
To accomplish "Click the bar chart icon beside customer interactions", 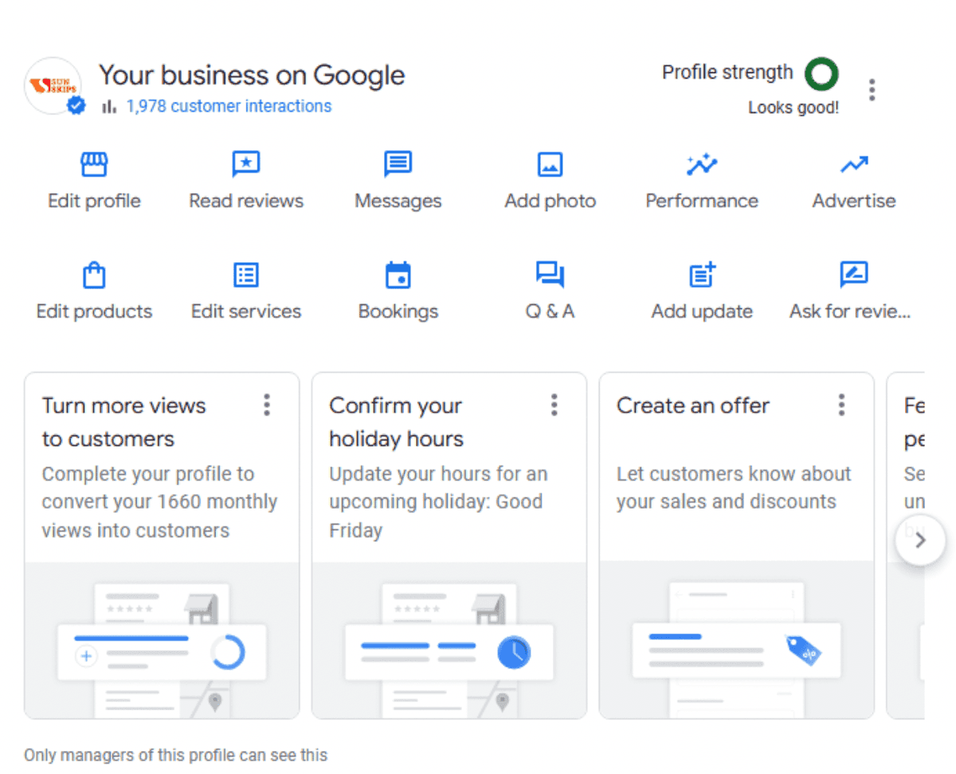I will (109, 106).
